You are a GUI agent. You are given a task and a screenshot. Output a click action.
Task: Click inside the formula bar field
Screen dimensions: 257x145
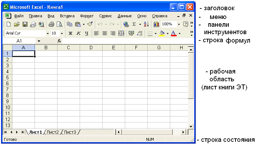(128, 41)
